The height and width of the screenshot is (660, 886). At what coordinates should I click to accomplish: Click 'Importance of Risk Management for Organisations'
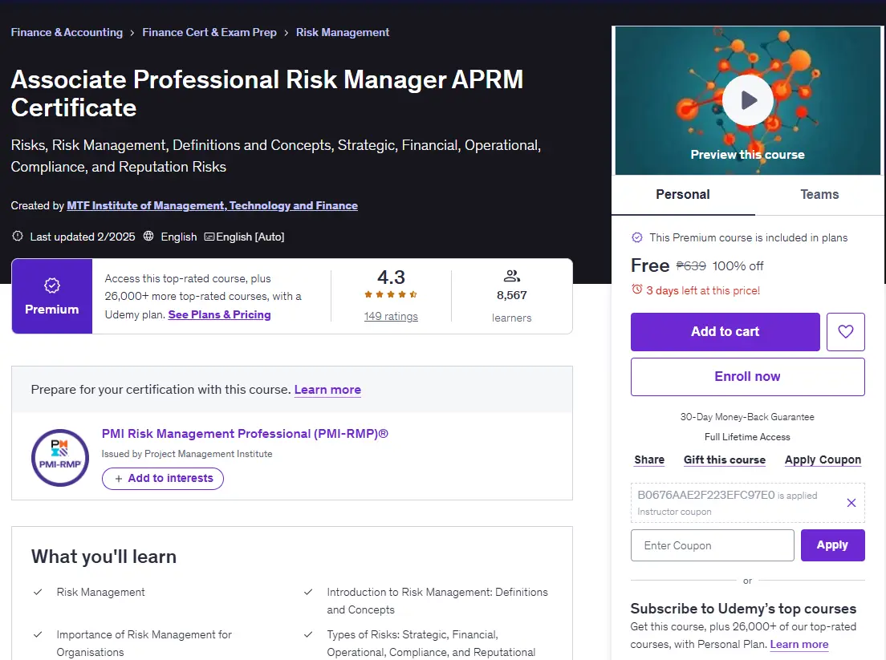(x=144, y=643)
